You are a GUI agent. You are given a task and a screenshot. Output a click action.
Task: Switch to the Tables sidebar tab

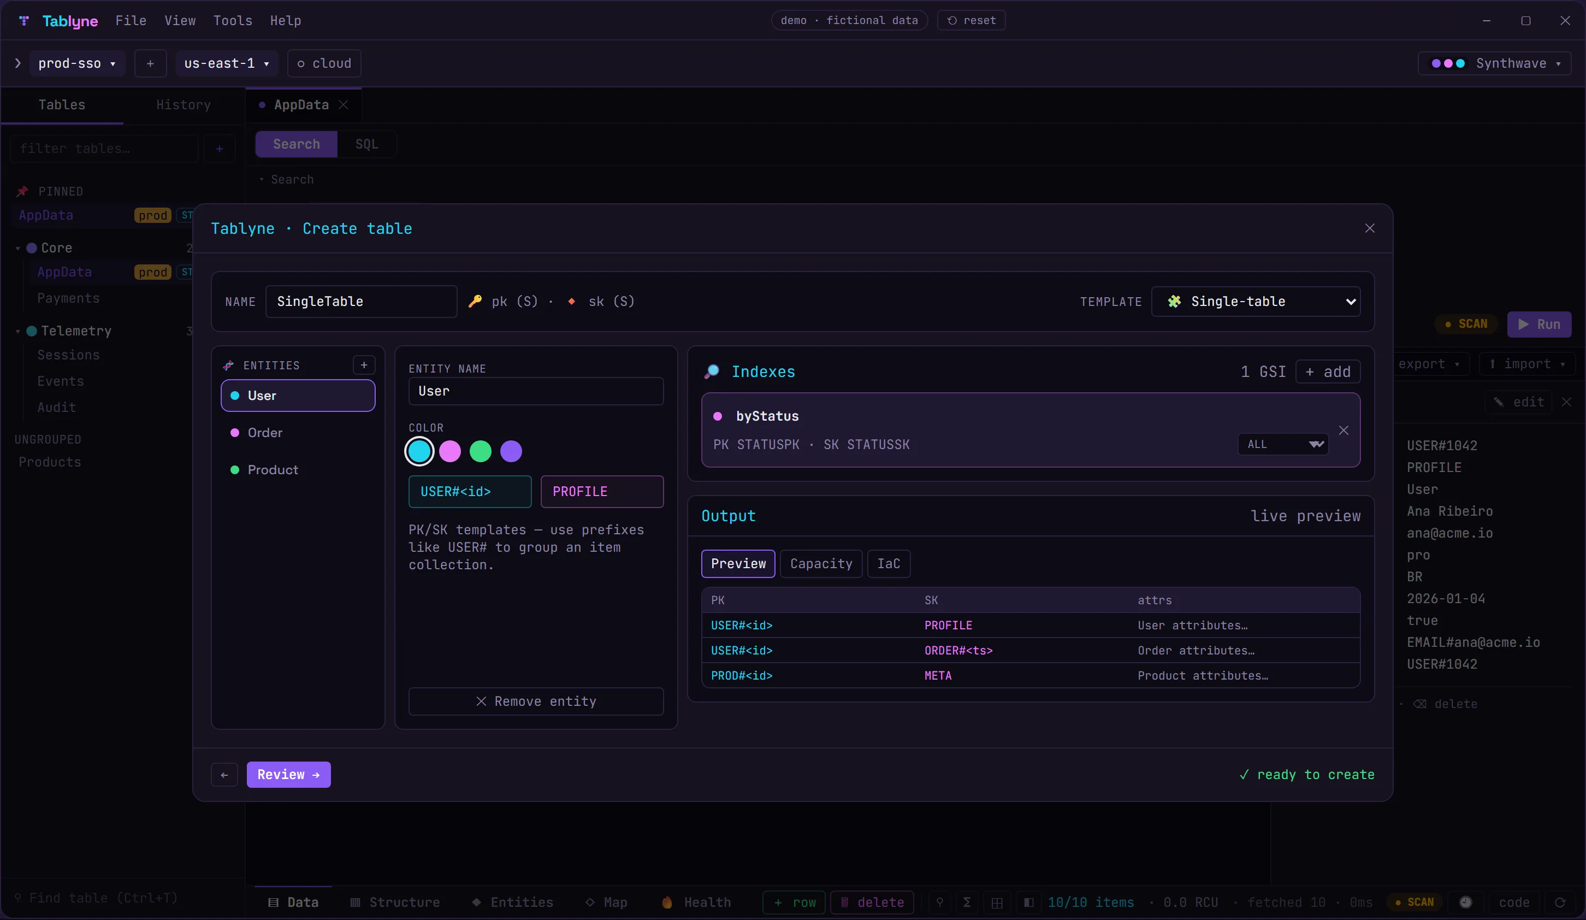point(62,104)
